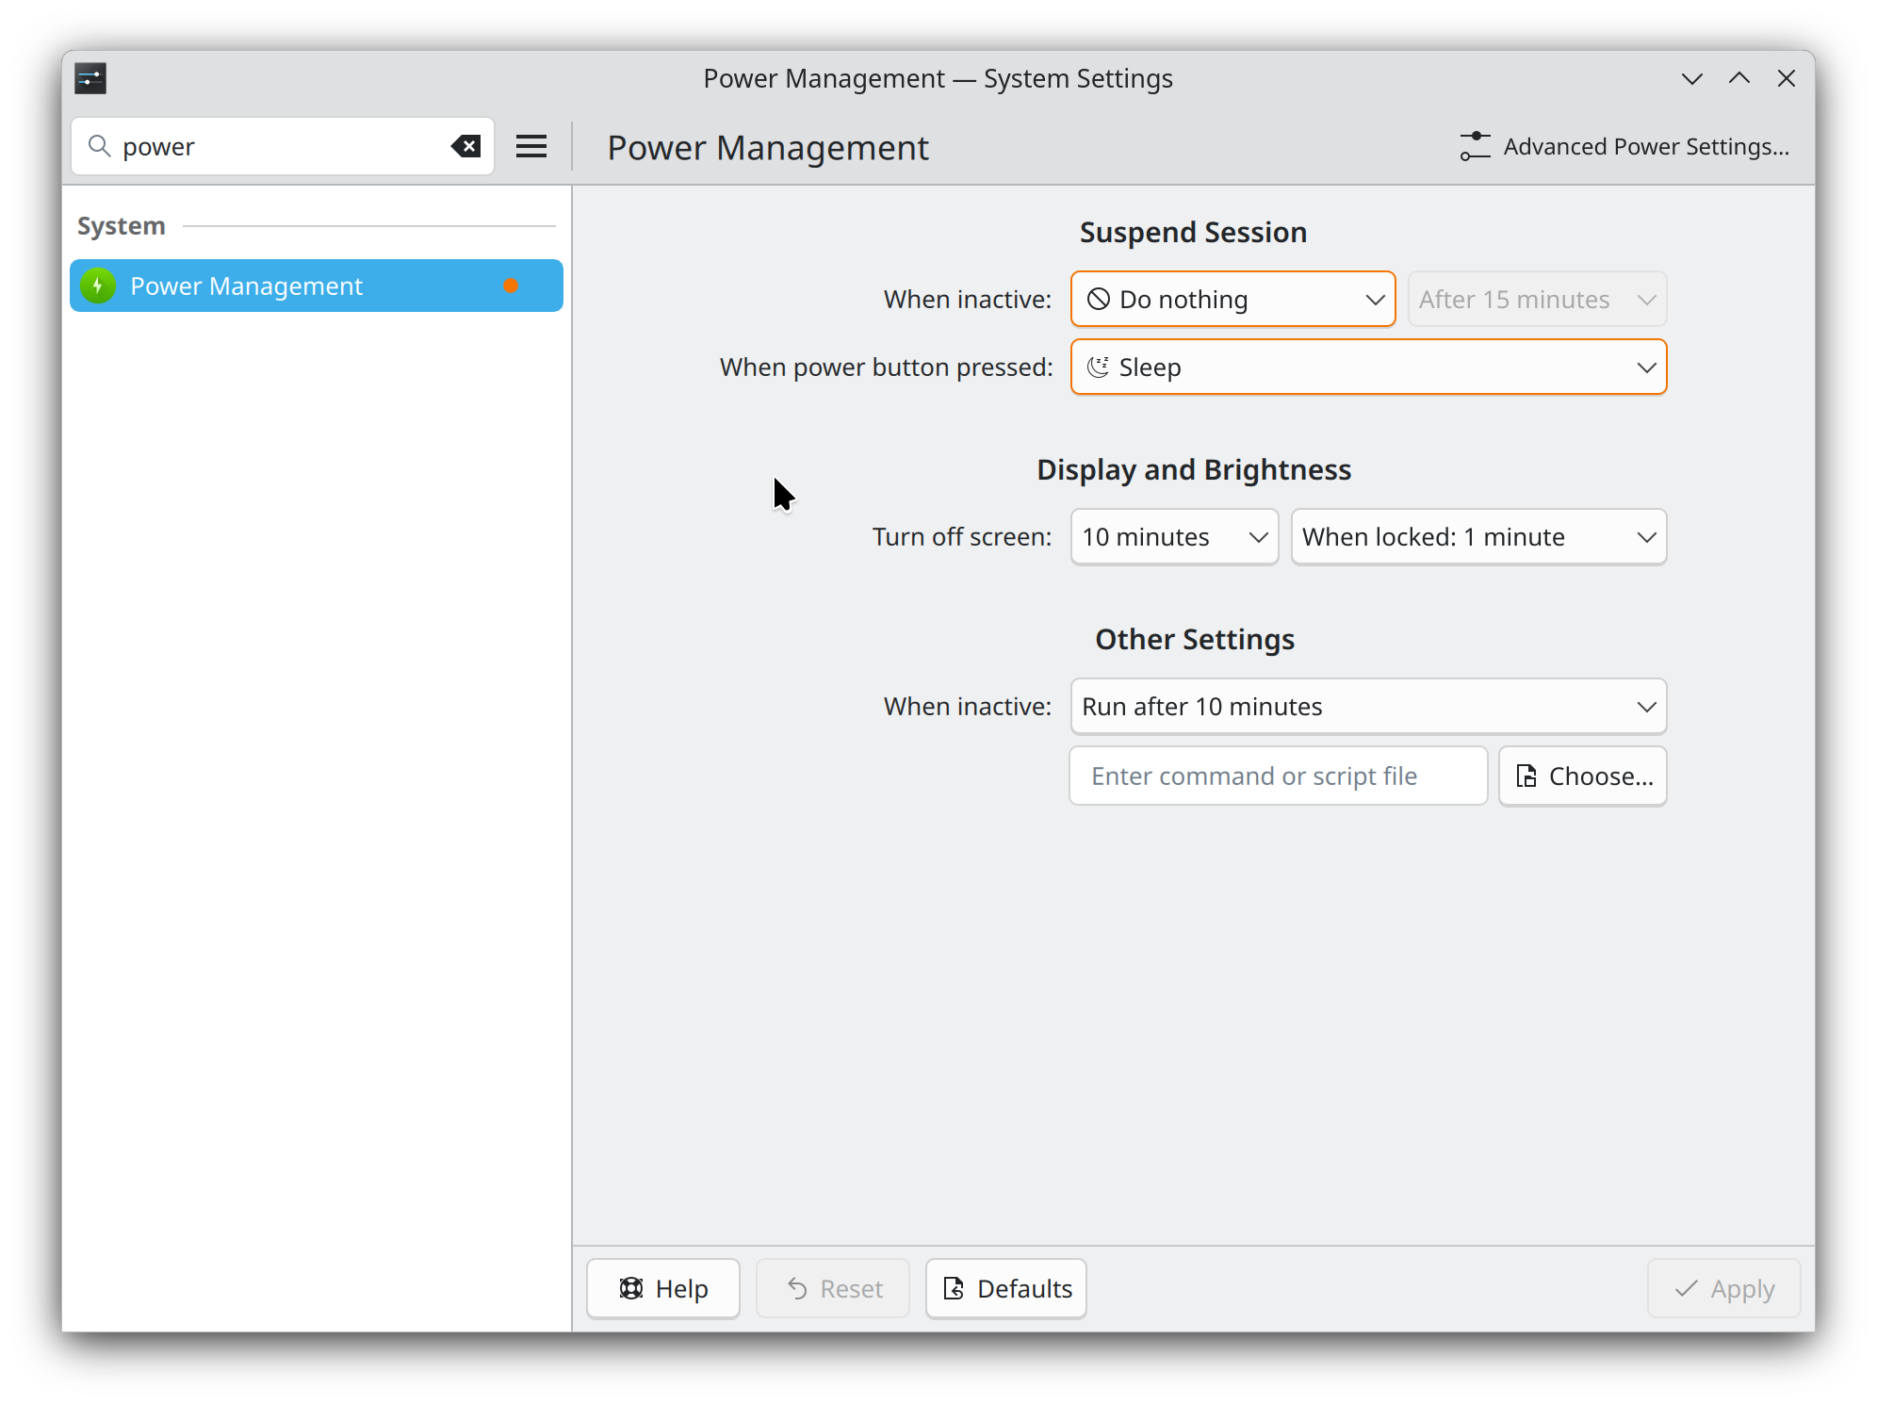
Task: Open the hamburger menu
Action: point(531,146)
